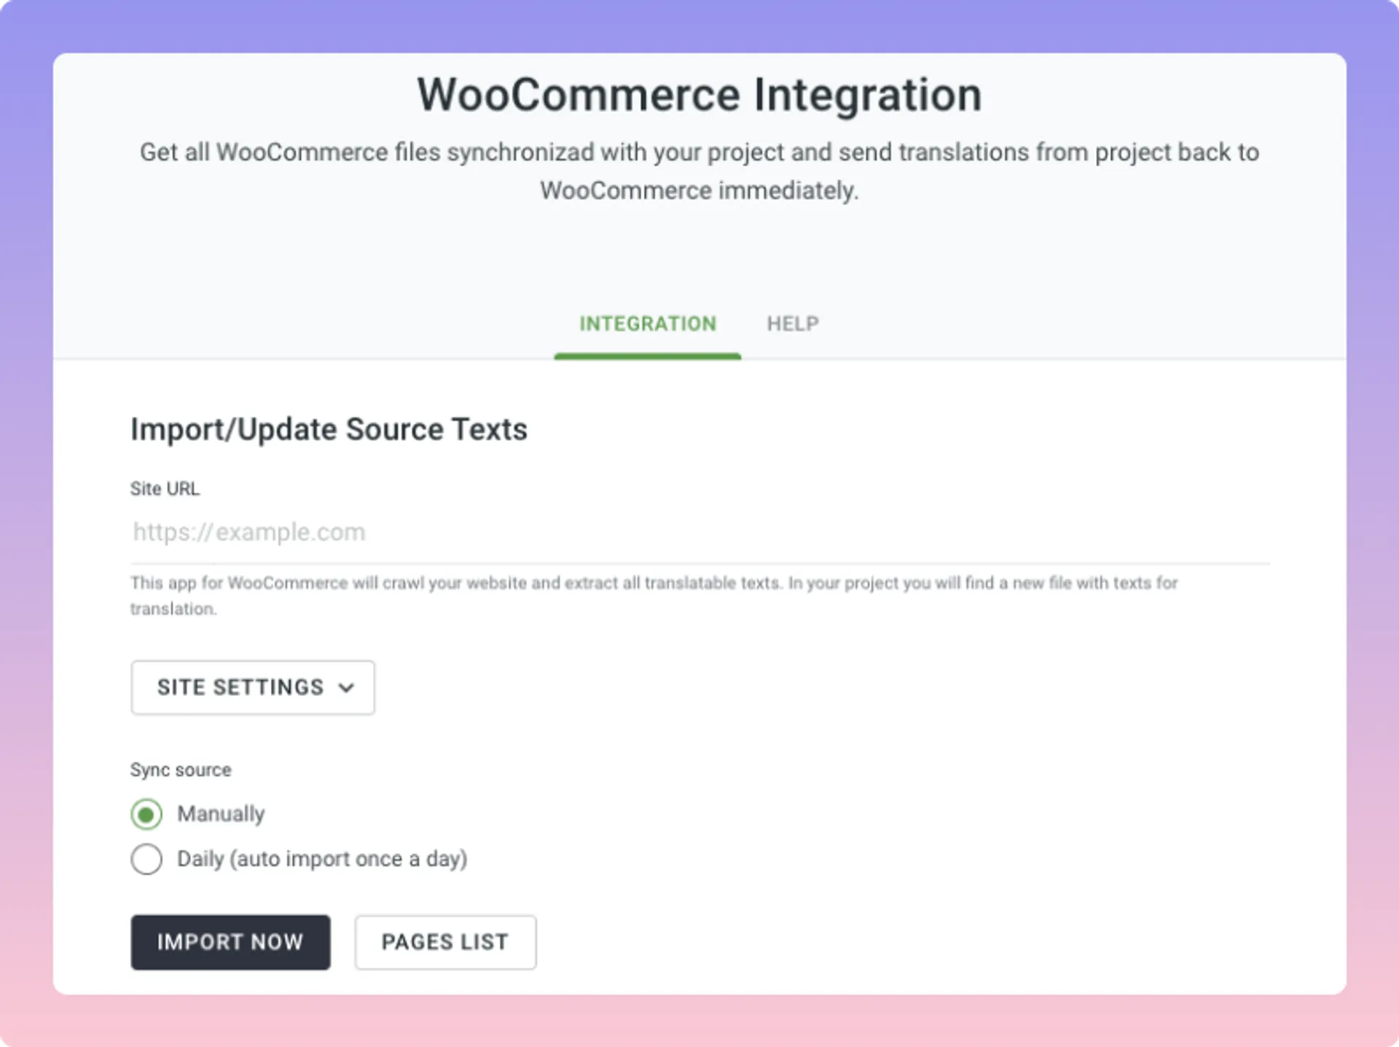Select Daily auto import radio button
This screenshot has height=1047, width=1399.
[146, 860]
